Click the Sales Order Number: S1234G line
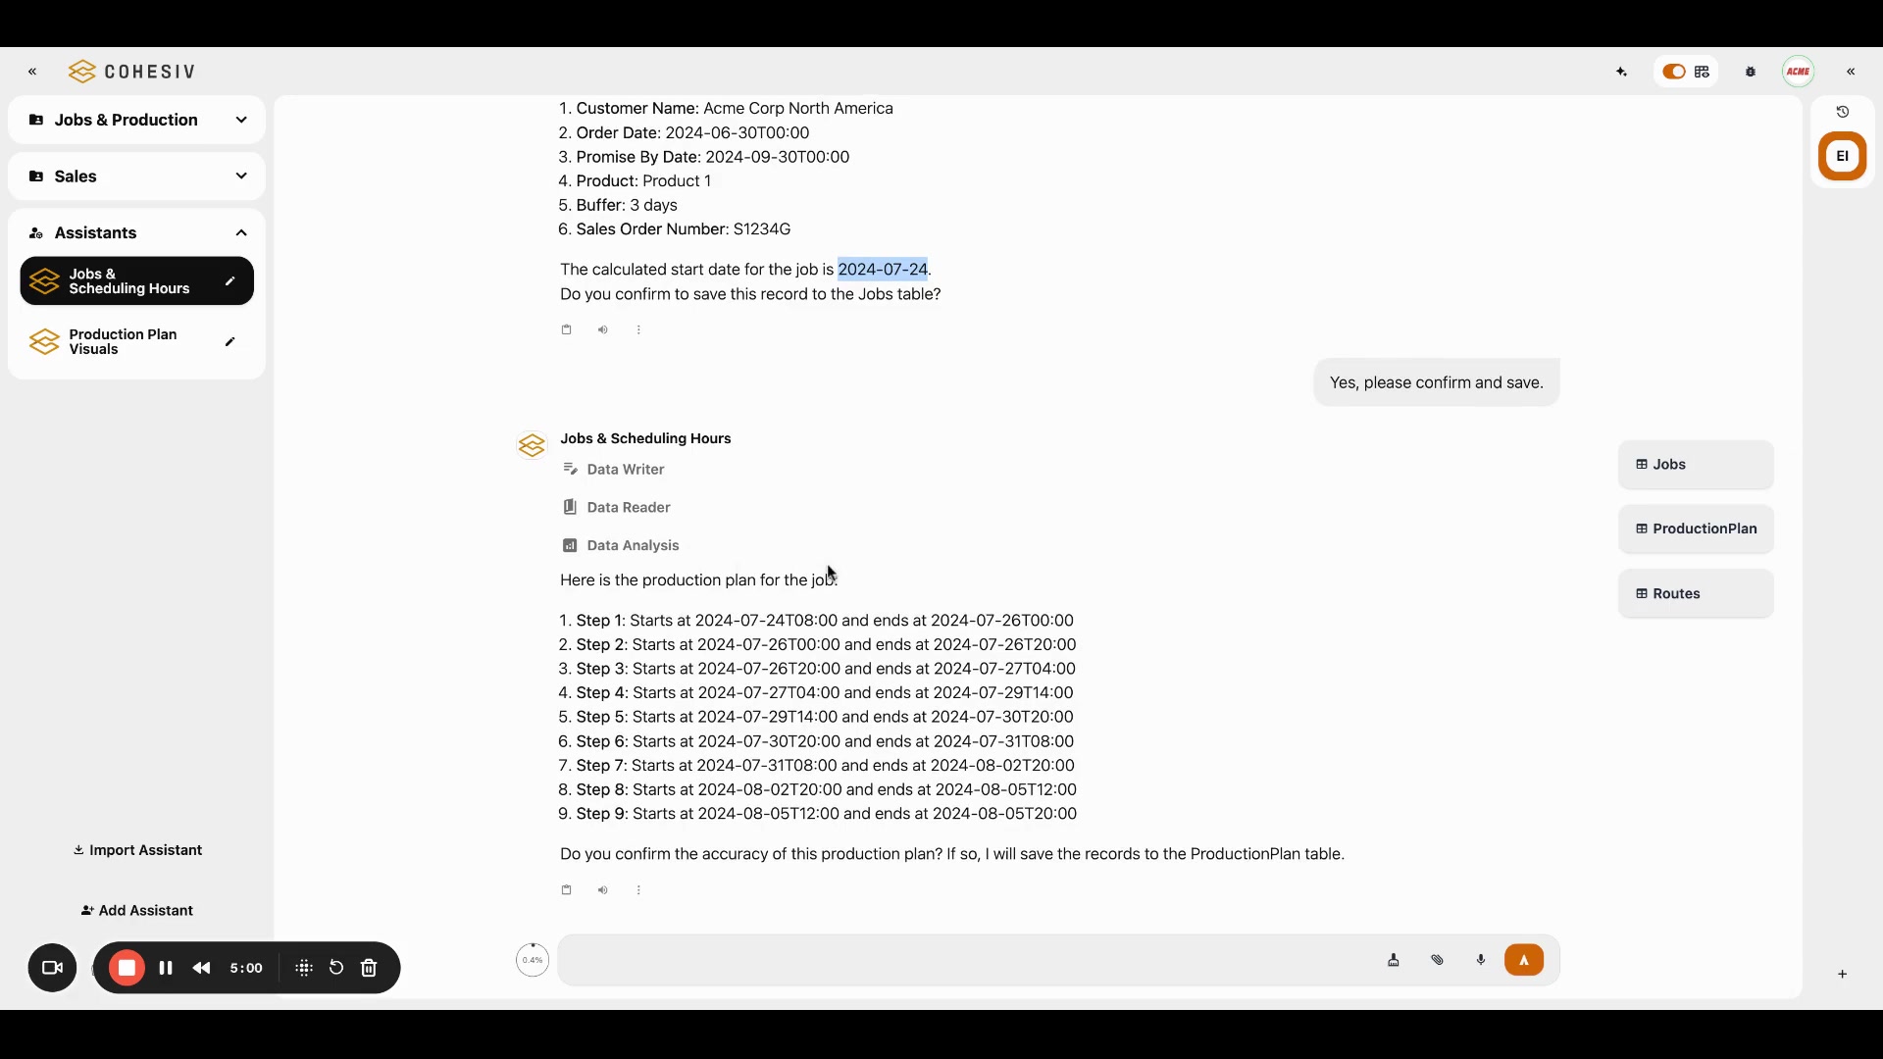The width and height of the screenshot is (1883, 1059). pyautogui.click(x=675, y=229)
